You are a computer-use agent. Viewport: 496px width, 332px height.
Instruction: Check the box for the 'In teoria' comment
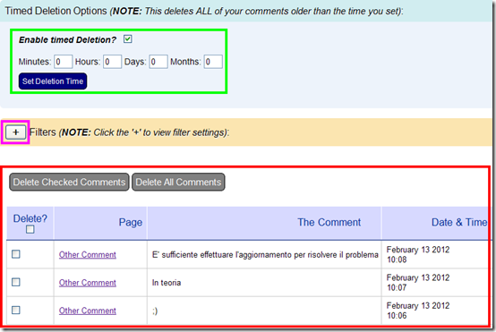(x=16, y=282)
